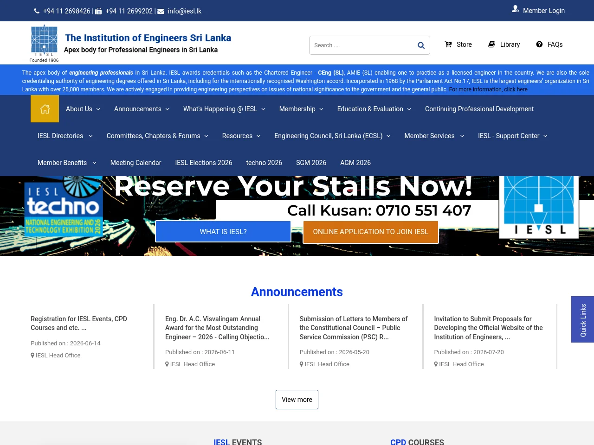
Task: Click 'For more information, click here' link
Action: click(x=488, y=89)
